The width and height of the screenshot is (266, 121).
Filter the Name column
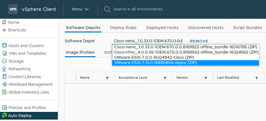tap(107, 78)
